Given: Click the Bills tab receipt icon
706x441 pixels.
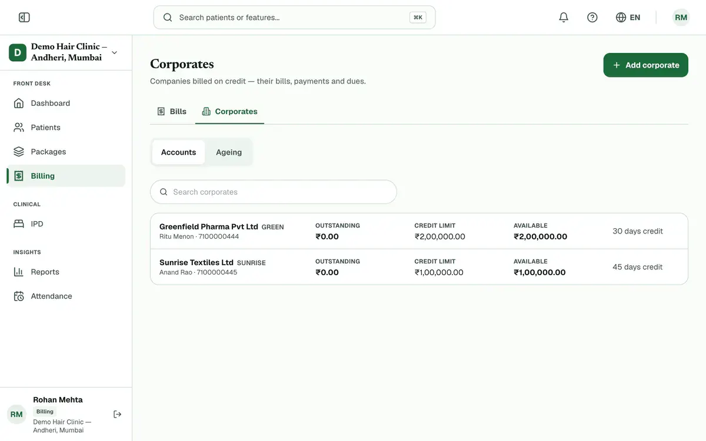Looking at the screenshot, I should [x=161, y=111].
